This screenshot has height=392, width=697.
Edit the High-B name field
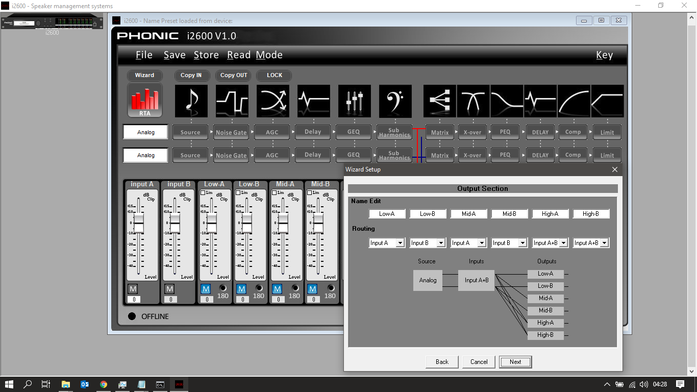coord(591,214)
